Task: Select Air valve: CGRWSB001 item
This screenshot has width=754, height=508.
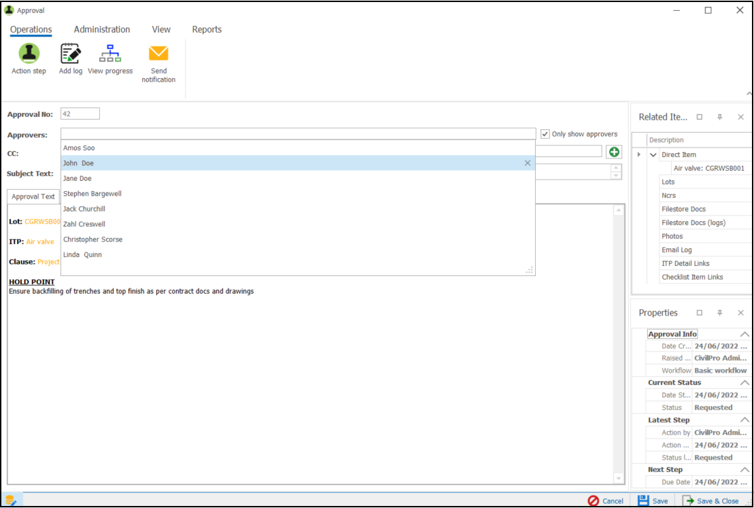Action: (x=709, y=169)
